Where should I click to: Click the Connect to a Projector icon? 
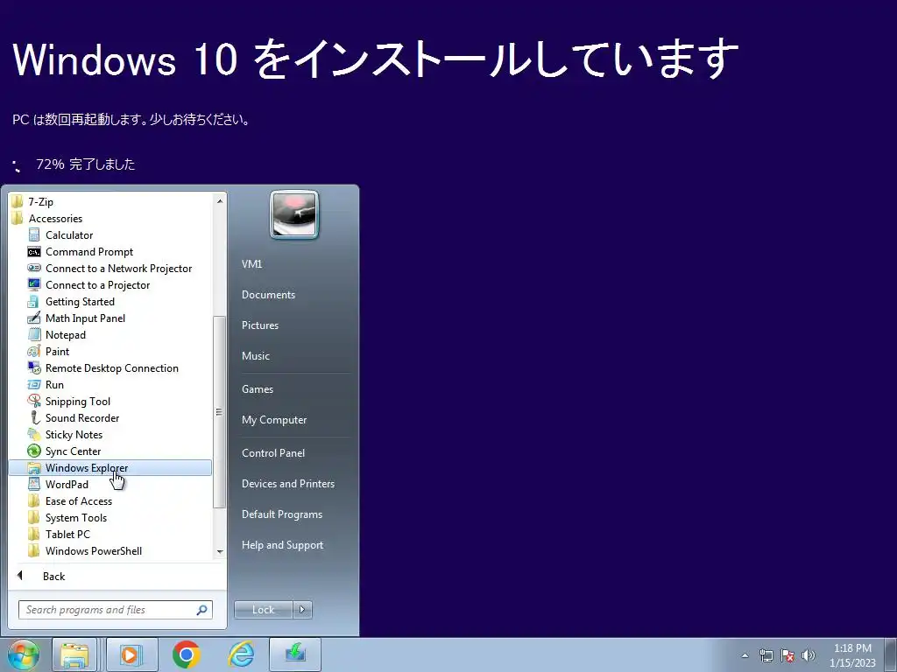(x=34, y=284)
